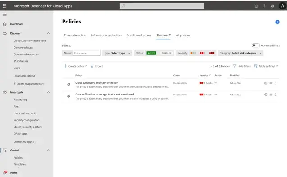The image size is (287, 177).
Task: Collapse the Discover section chevron
Action: pyautogui.click(x=49, y=33)
